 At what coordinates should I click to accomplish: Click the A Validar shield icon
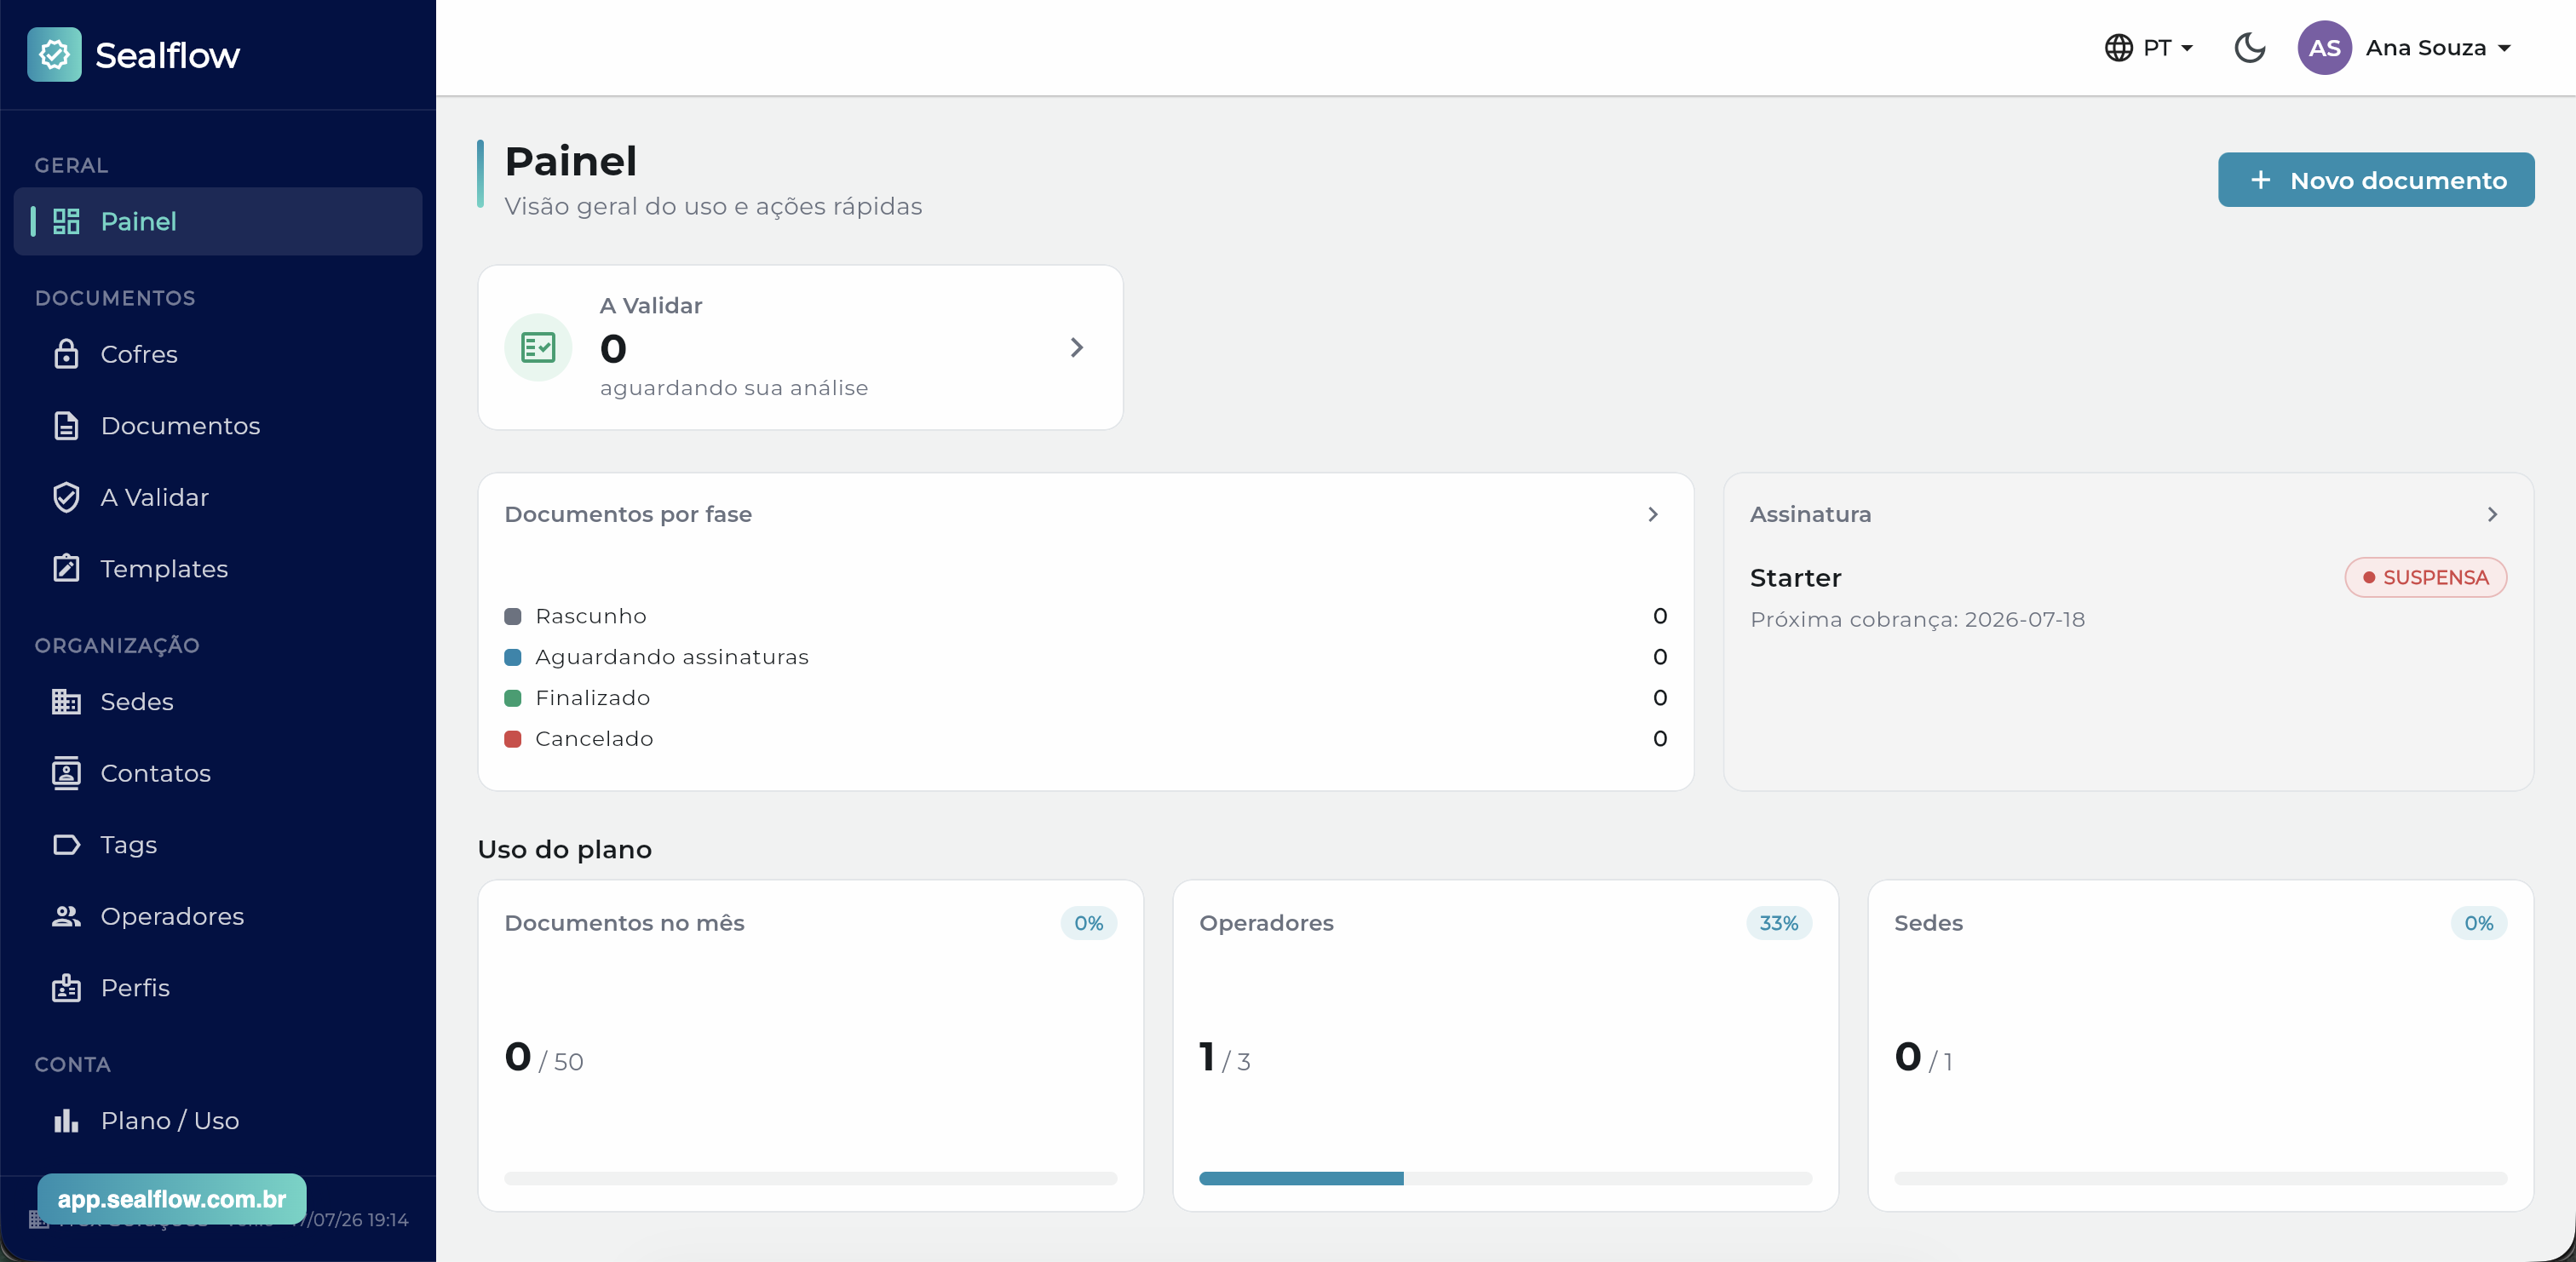point(66,497)
